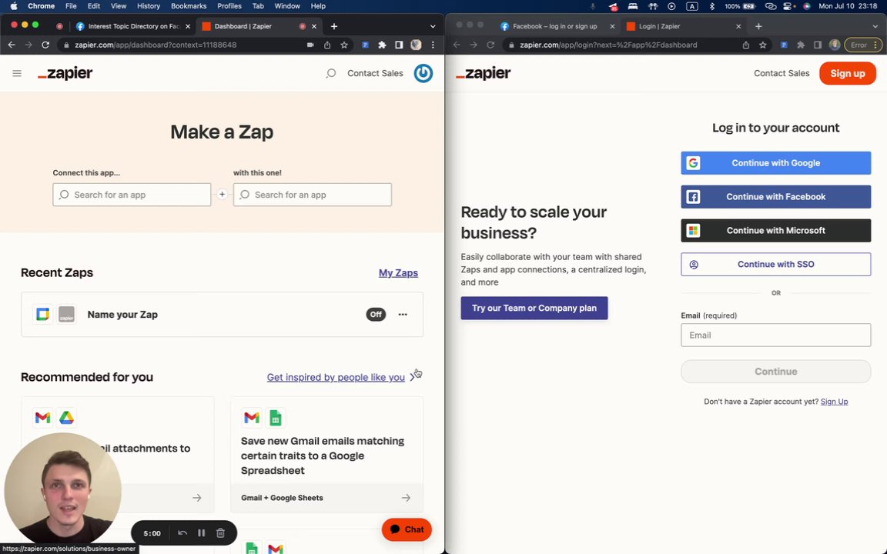Click the search magnifier icon beside Contact Sales
This screenshot has height=554, width=887.
pos(331,74)
